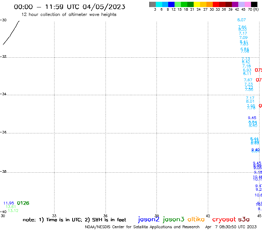
Task: Click the longitude axis label 33
Action: pos(54,216)
